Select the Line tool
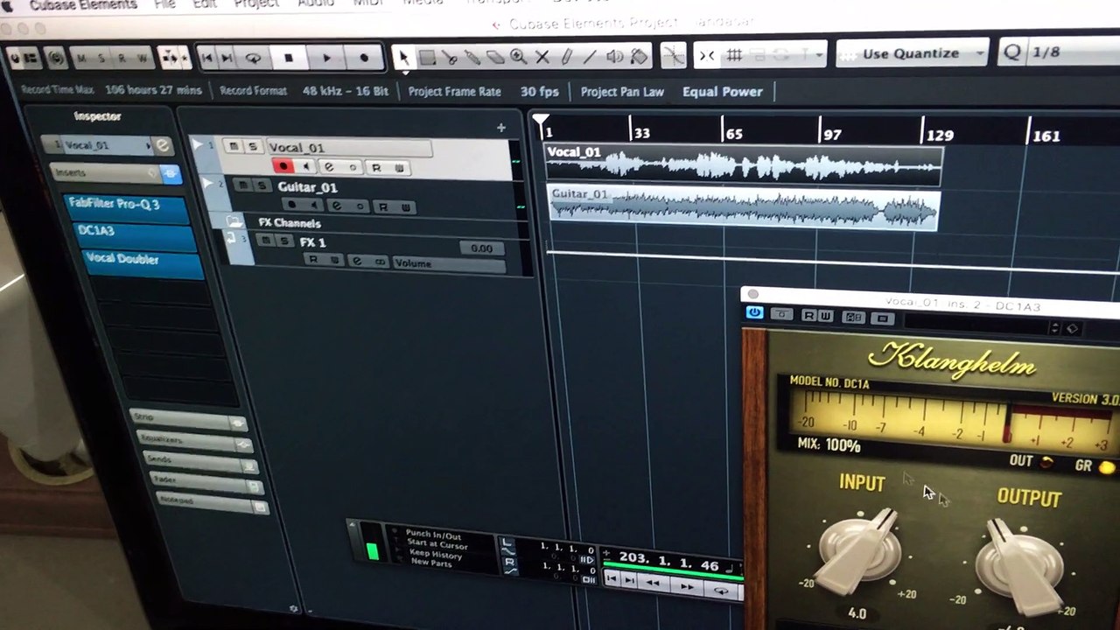Viewport: 1120px width, 630px height. coord(590,57)
